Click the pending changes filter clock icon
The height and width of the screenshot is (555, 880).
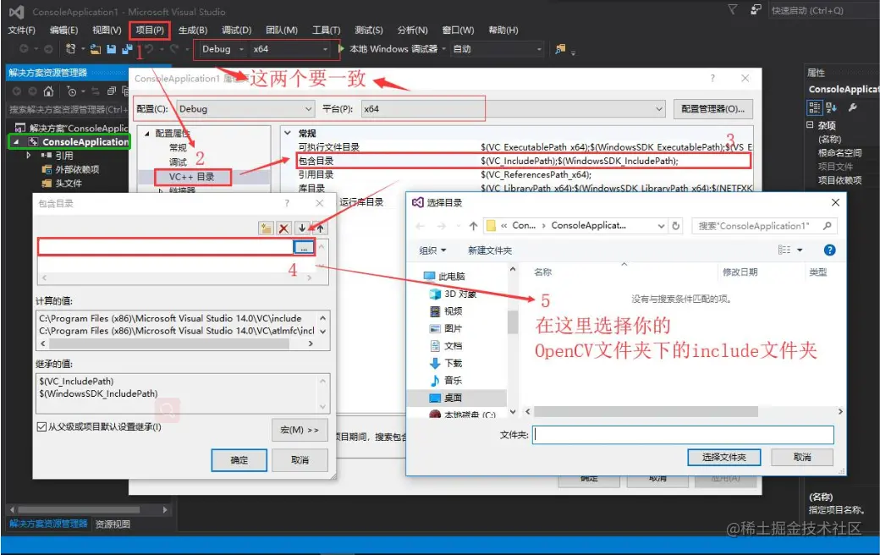pos(71,91)
